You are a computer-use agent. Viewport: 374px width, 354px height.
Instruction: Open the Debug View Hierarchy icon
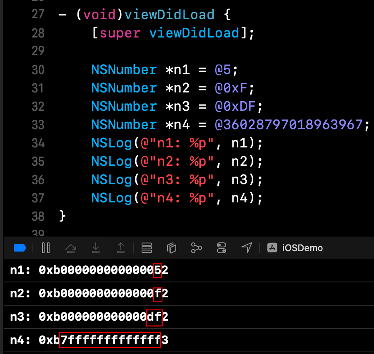click(x=172, y=248)
